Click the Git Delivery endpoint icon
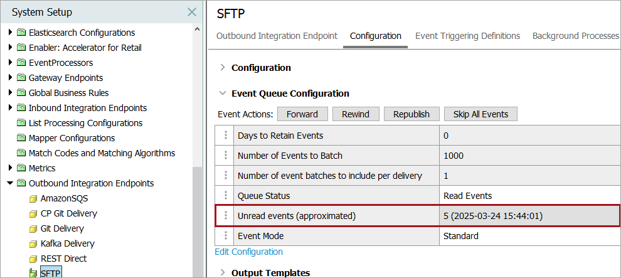621x278 pixels. pos(33,228)
